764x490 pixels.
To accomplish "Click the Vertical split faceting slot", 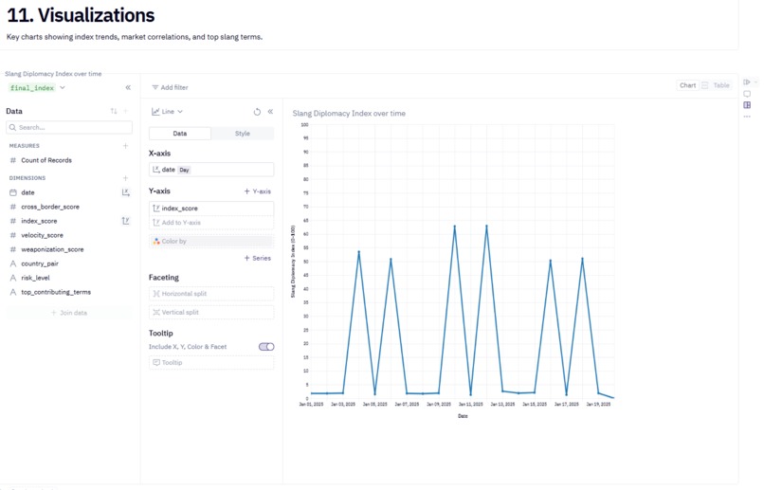I will 211,312.
